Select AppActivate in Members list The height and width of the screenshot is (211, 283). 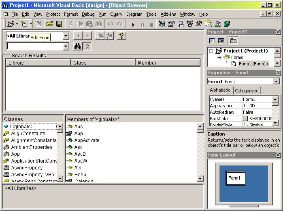pyautogui.click(x=87, y=140)
